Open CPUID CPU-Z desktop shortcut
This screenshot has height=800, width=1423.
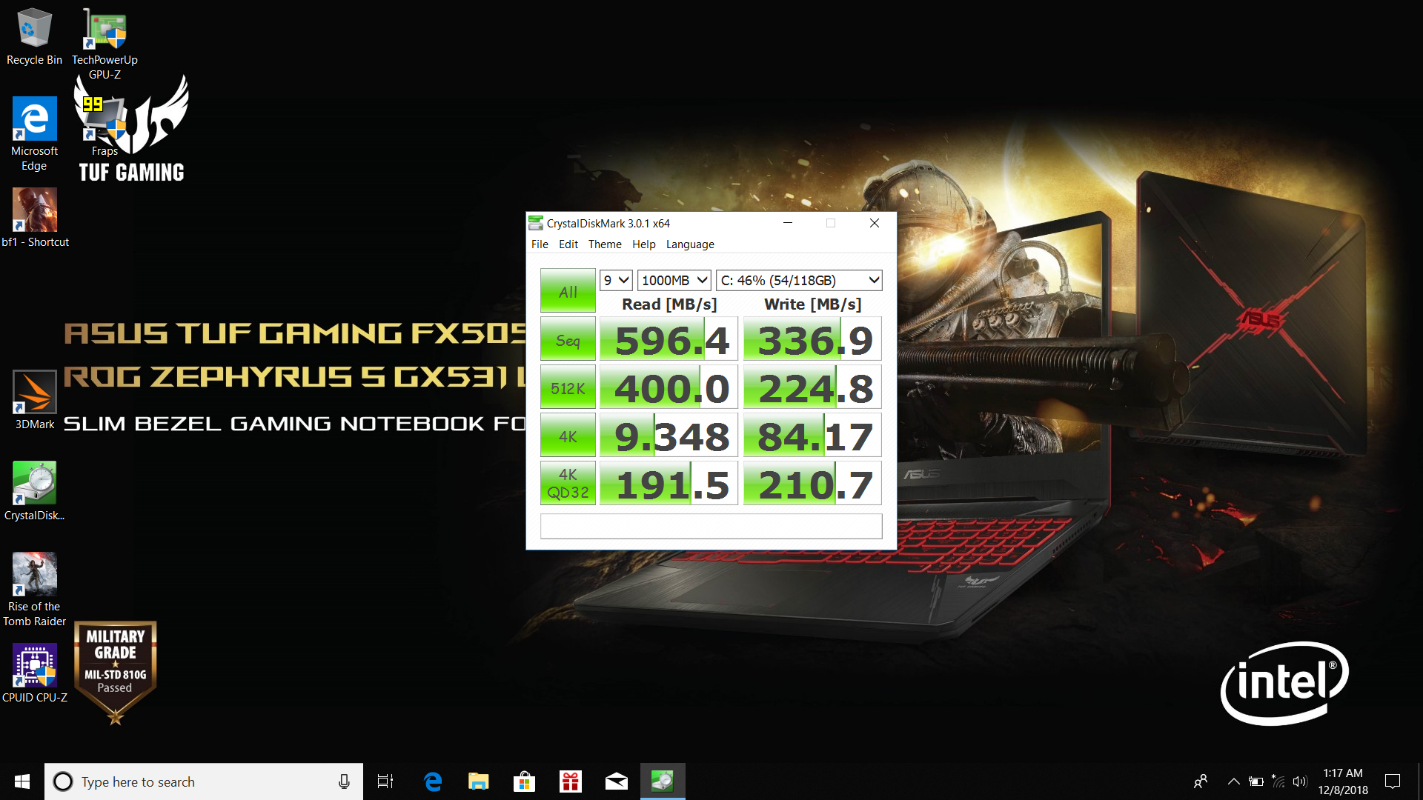click(35, 673)
